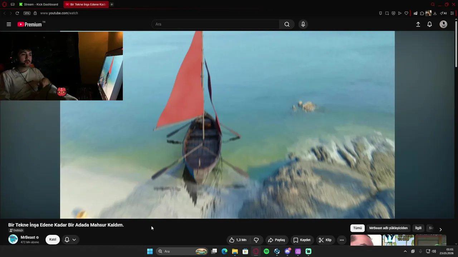Expand the notification preference chevron

tap(74, 240)
